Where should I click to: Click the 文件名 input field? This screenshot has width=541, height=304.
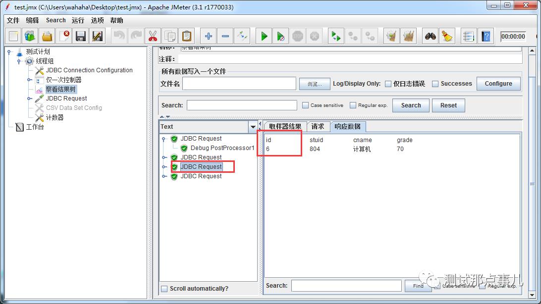click(239, 83)
